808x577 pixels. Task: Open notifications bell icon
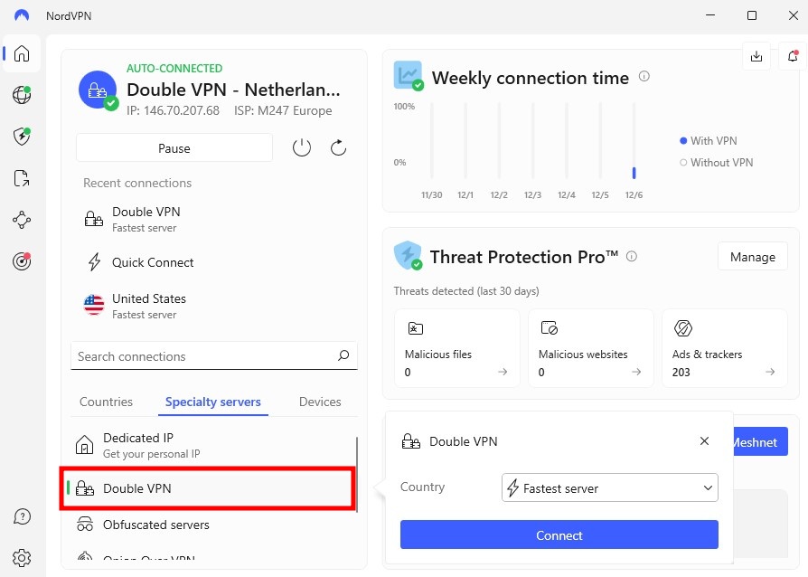pyautogui.click(x=793, y=56)
